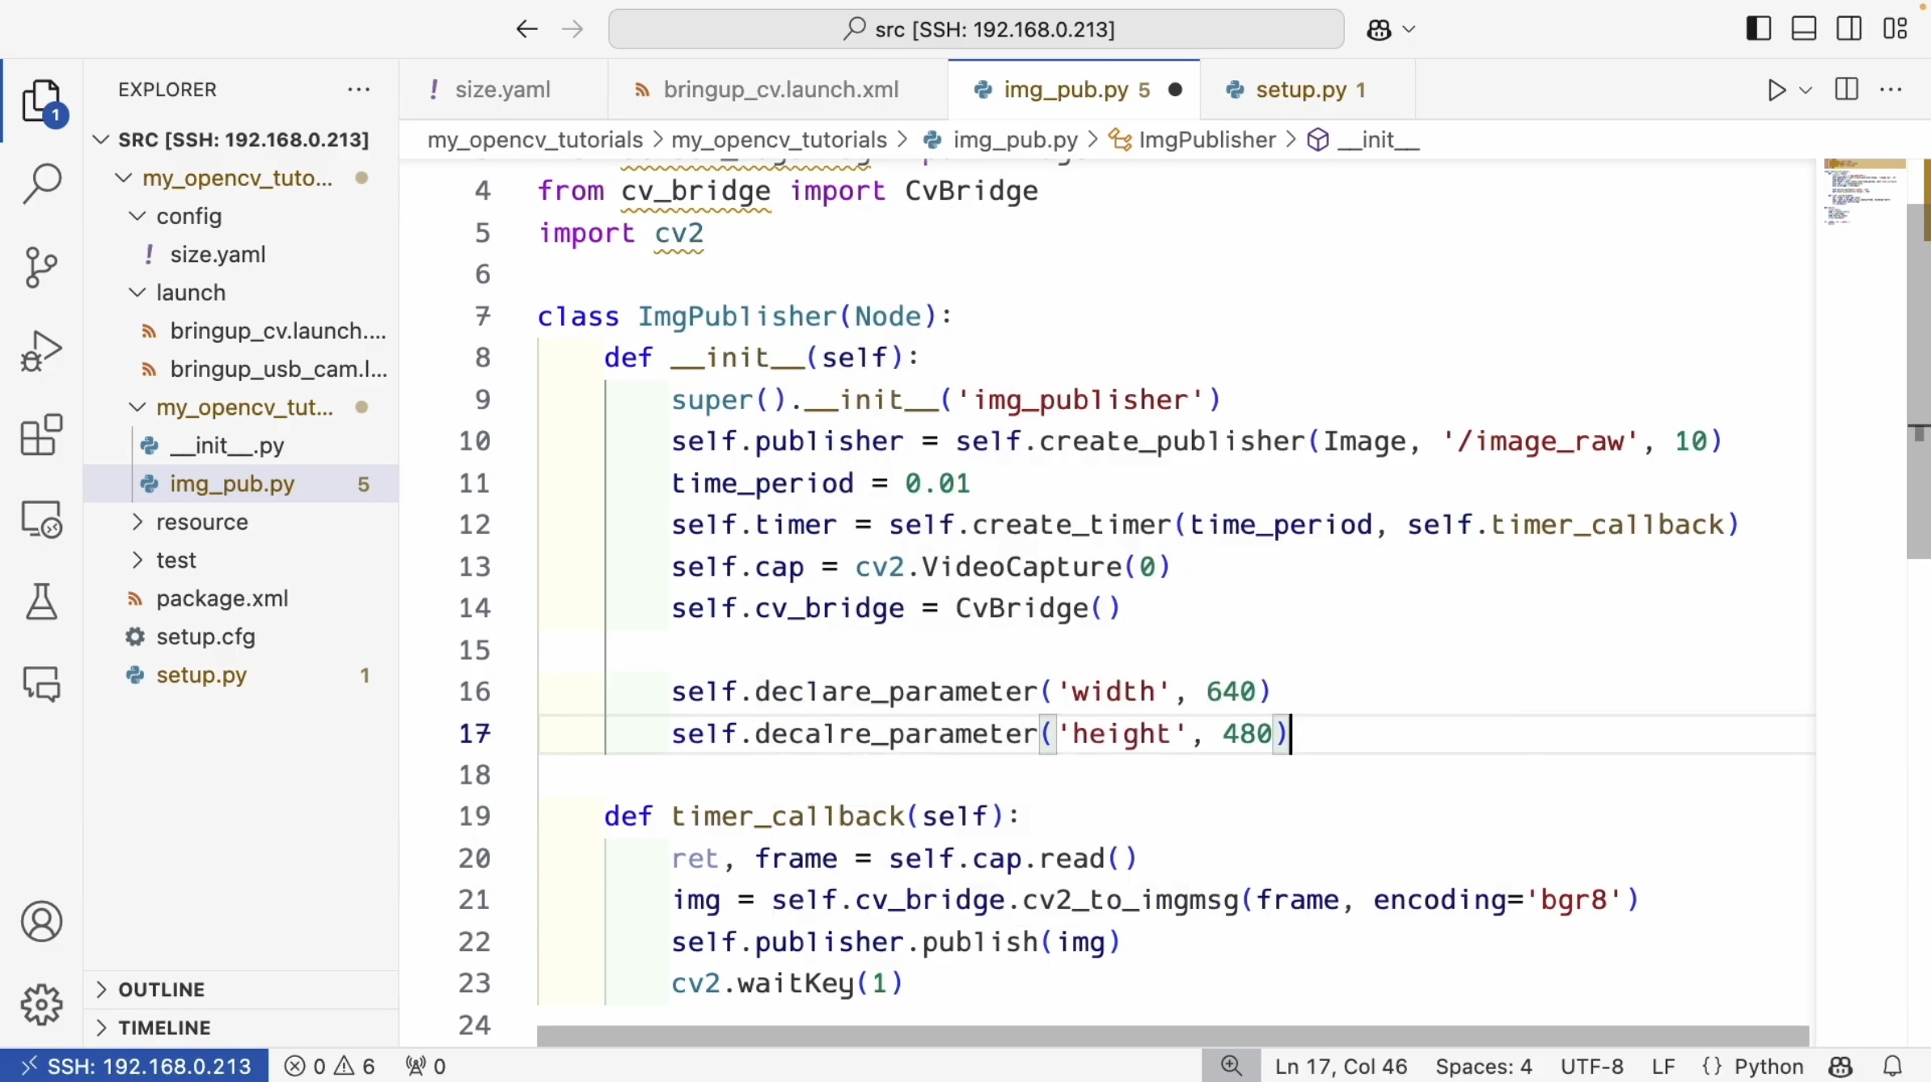Viewport: 1931px width, 1082px height.
Task: Click the Run Python File play button
Action: 1776,90
